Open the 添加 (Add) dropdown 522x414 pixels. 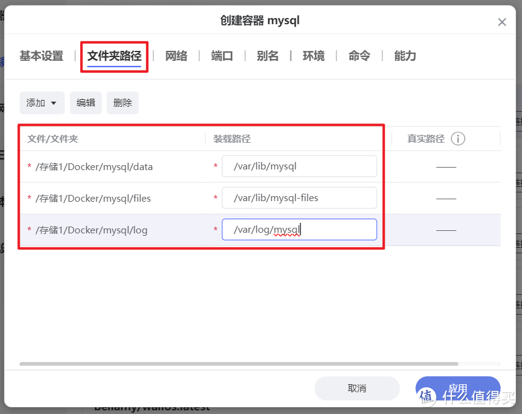(x=41, y=102)
